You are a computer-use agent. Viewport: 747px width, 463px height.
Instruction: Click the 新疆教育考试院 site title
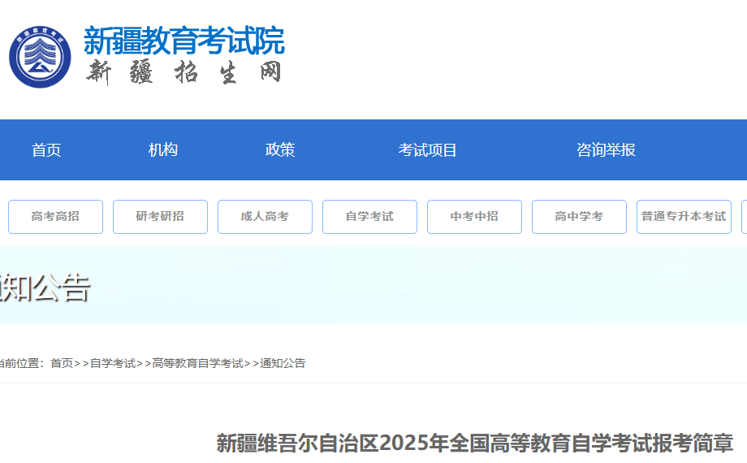(x=184, y=40)
